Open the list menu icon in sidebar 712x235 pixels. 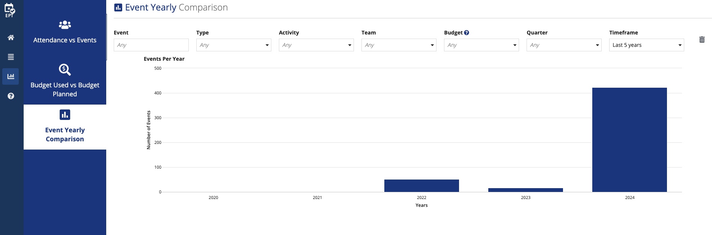click(11, 57)
